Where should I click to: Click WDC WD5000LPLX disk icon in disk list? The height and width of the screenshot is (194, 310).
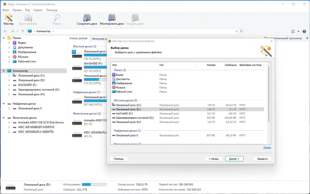click(x=77, y=135)
